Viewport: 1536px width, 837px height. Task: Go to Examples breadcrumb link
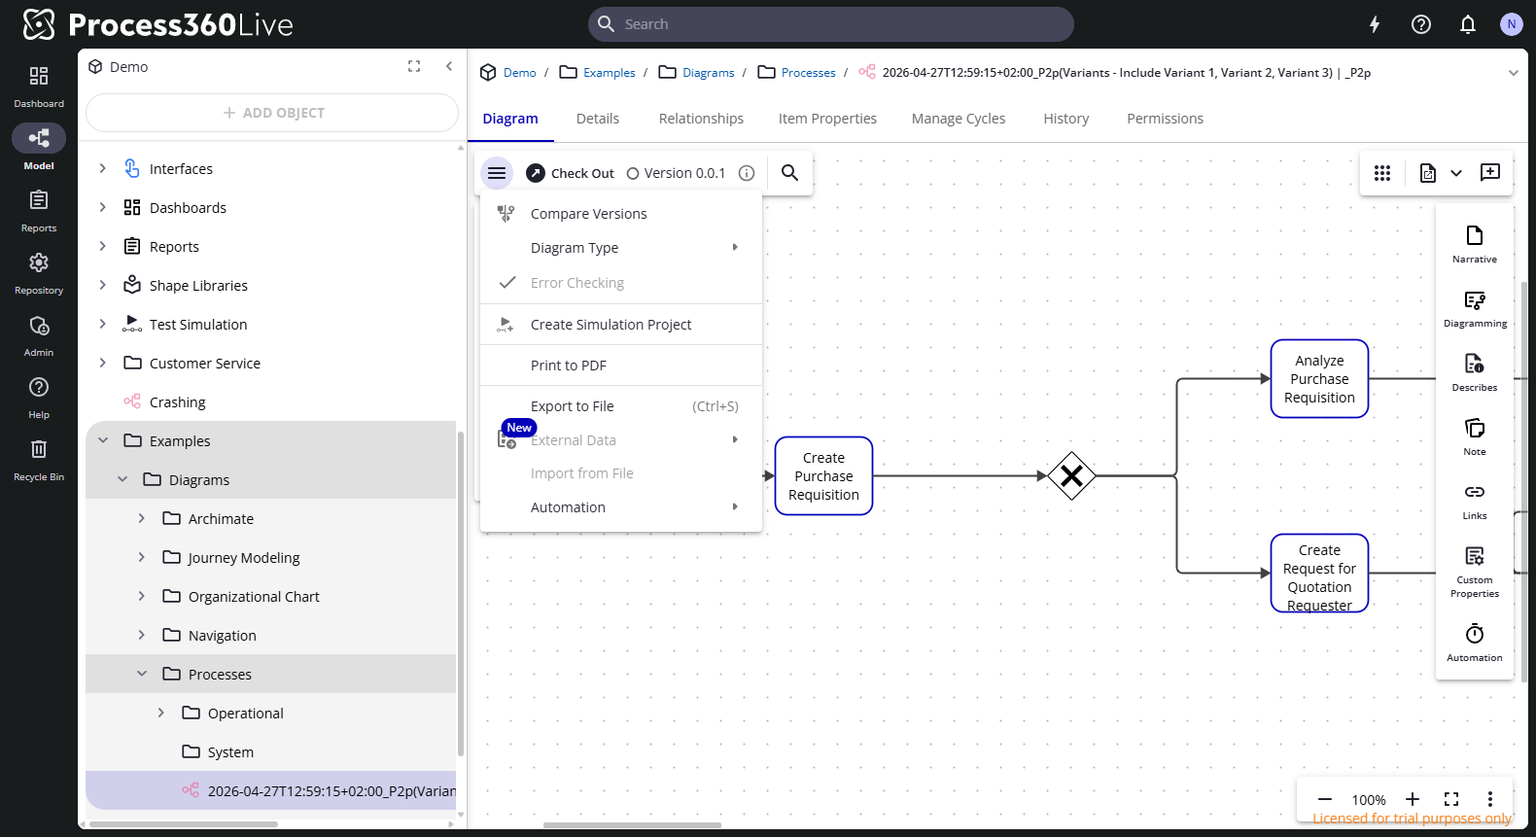coord(609,73)
